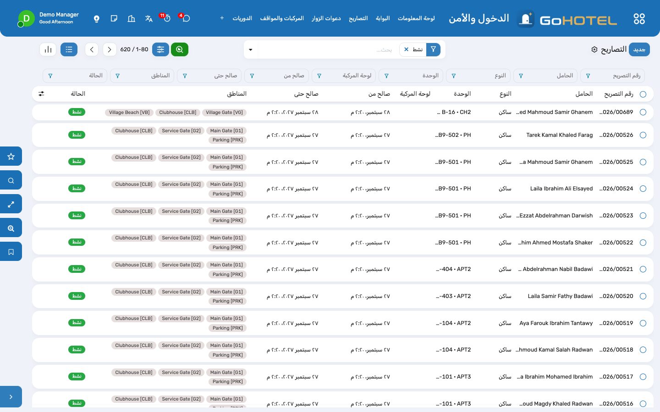Select the row for permit 026/00524
This screenshot has width=660, height=412.
click(x=643, y=189)
